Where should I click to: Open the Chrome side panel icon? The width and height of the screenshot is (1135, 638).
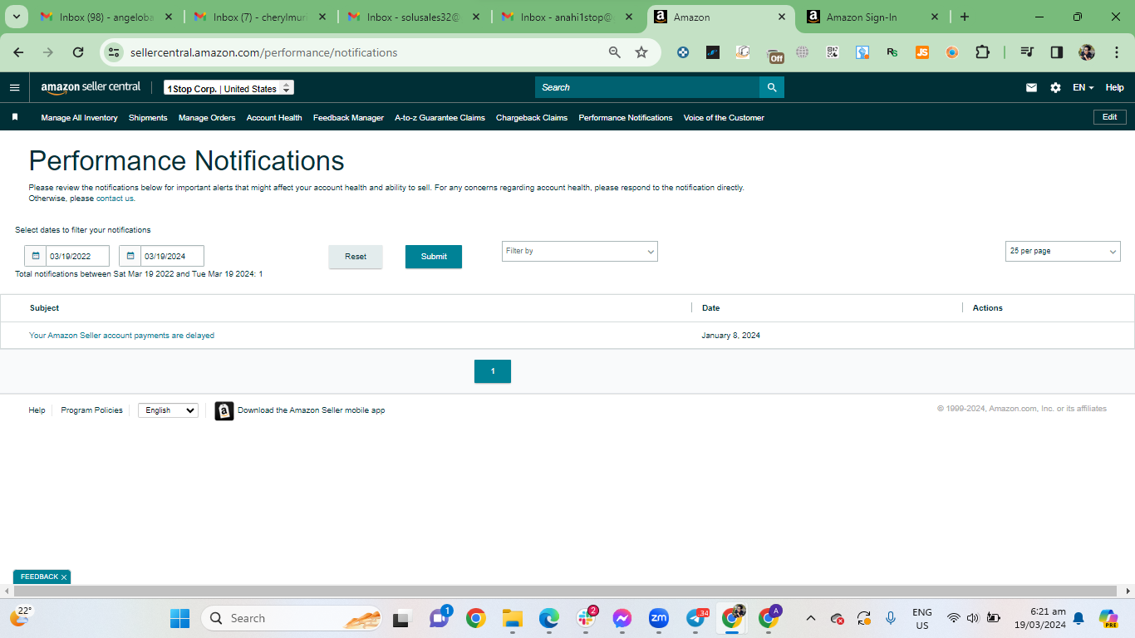[1057, 52]
